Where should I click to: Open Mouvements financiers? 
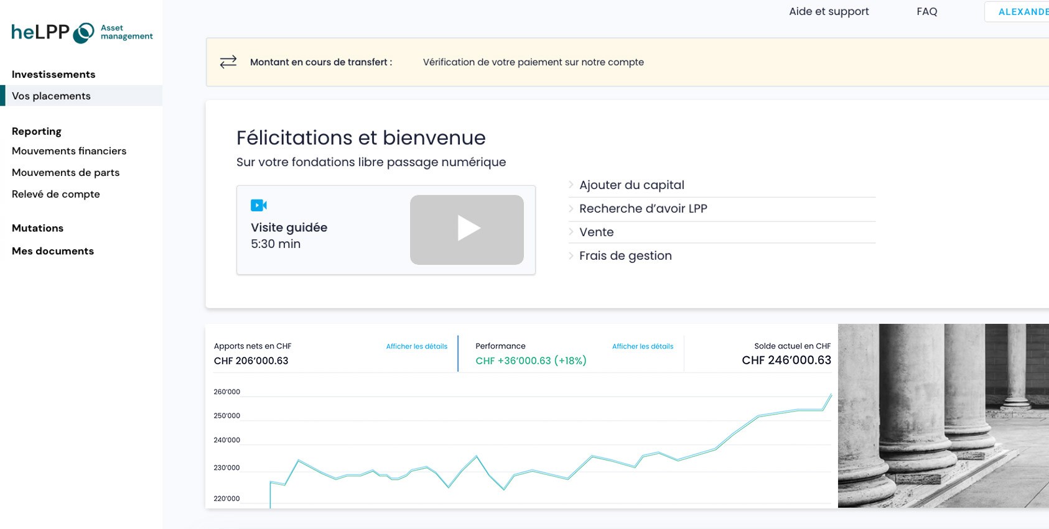click(68, 151)
